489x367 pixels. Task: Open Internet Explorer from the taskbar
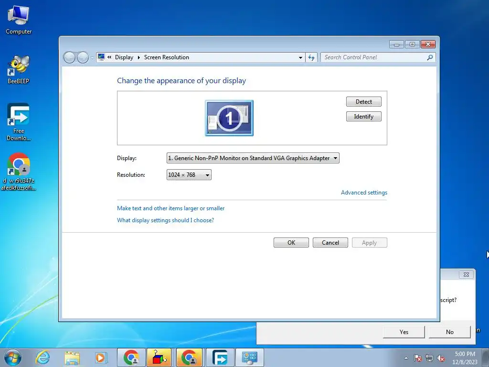pos(43,357)
